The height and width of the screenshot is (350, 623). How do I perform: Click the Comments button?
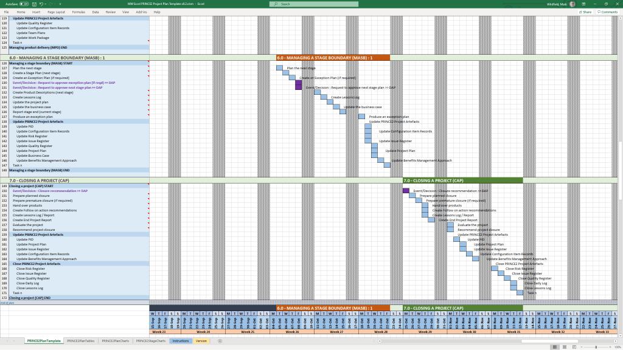click(x=607, y=12)
